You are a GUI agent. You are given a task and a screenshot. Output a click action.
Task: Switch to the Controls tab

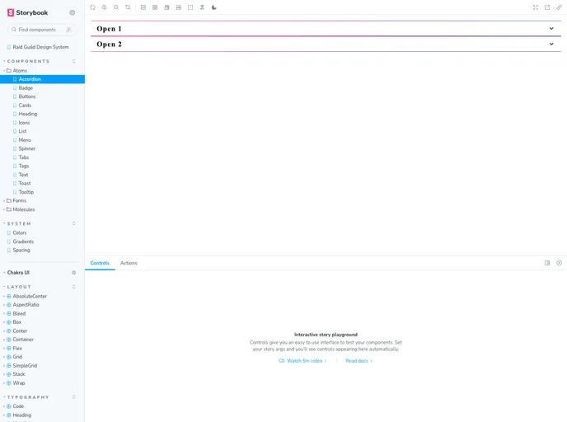pyautogui.click(x=100, y=263)
